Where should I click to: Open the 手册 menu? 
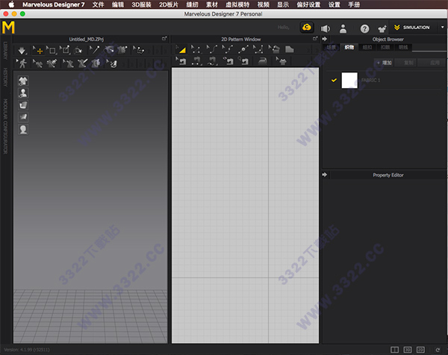pos(354,4)
